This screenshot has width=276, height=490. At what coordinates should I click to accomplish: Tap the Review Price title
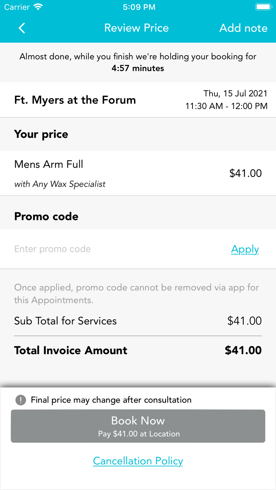[x=136, y=28]
